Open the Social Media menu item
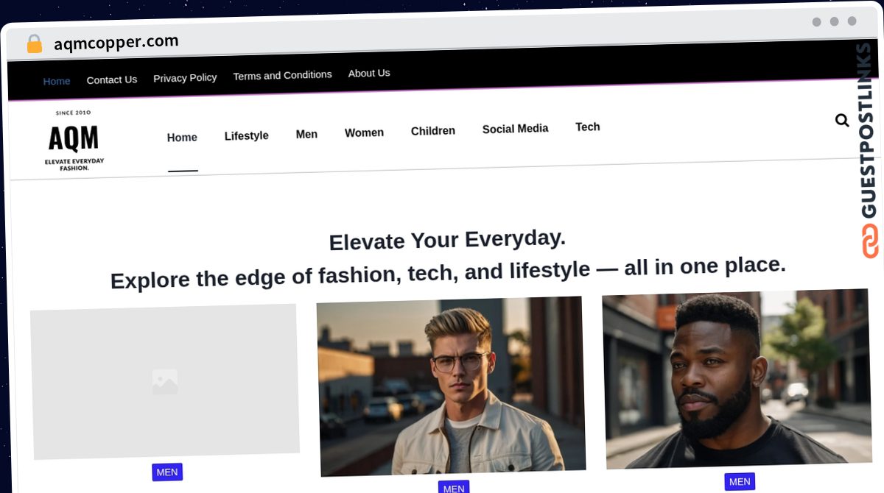 pos(515,129)
